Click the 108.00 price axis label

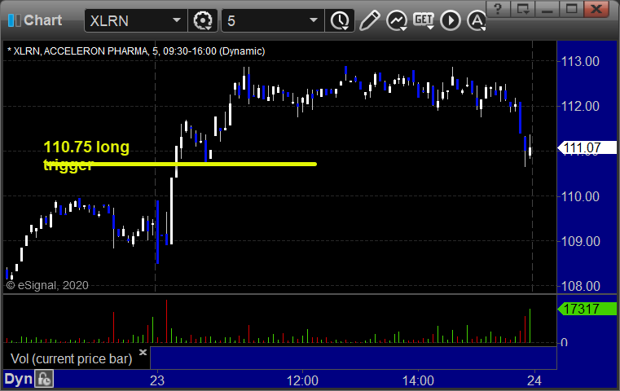coord(580,285)
